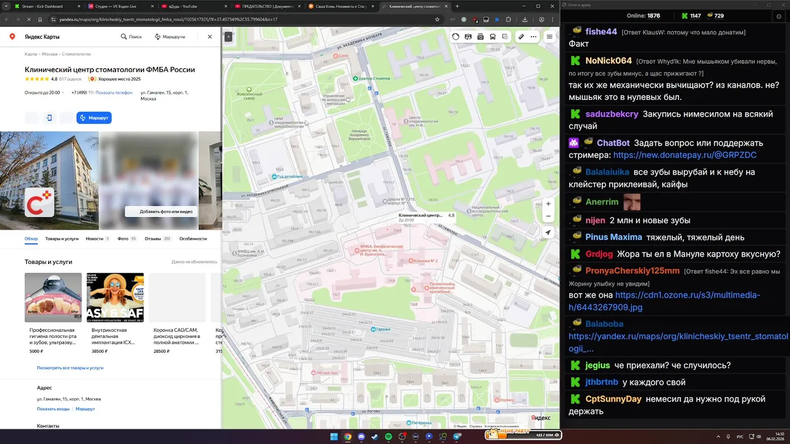Open the three-dots more tools menu
The width and height of the screenshot is (790, 444).
click(533, 36)
